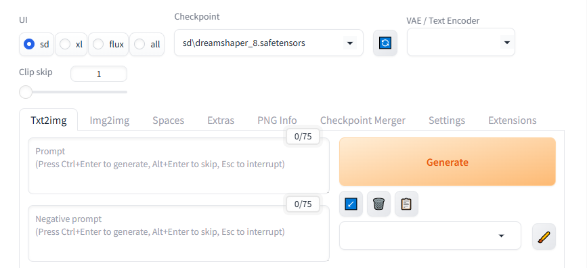Image resolution: width=587 pixels, height=268 pixels.
Task: Click the Clip skip slider handle
Action: tap(26, 92)
